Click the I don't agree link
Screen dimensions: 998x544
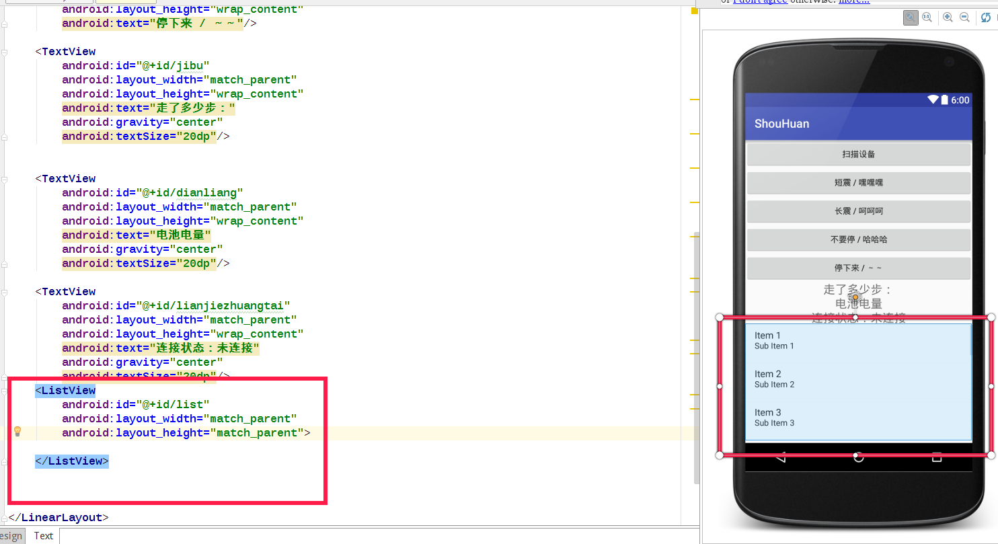click(760, 2)
